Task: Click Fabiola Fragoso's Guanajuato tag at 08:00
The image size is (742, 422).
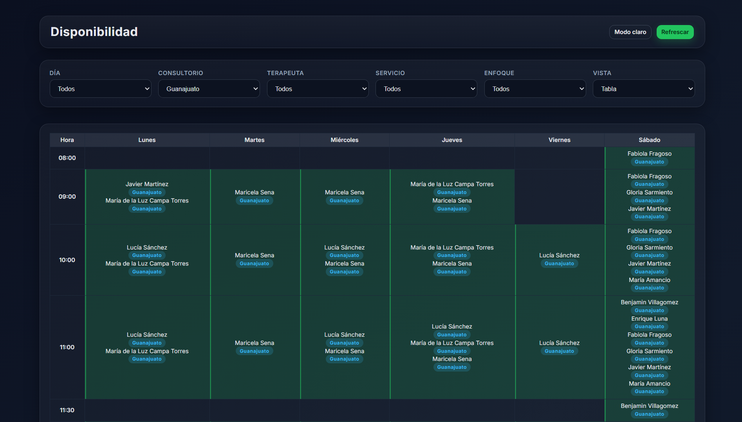Action: pos(649,162)
